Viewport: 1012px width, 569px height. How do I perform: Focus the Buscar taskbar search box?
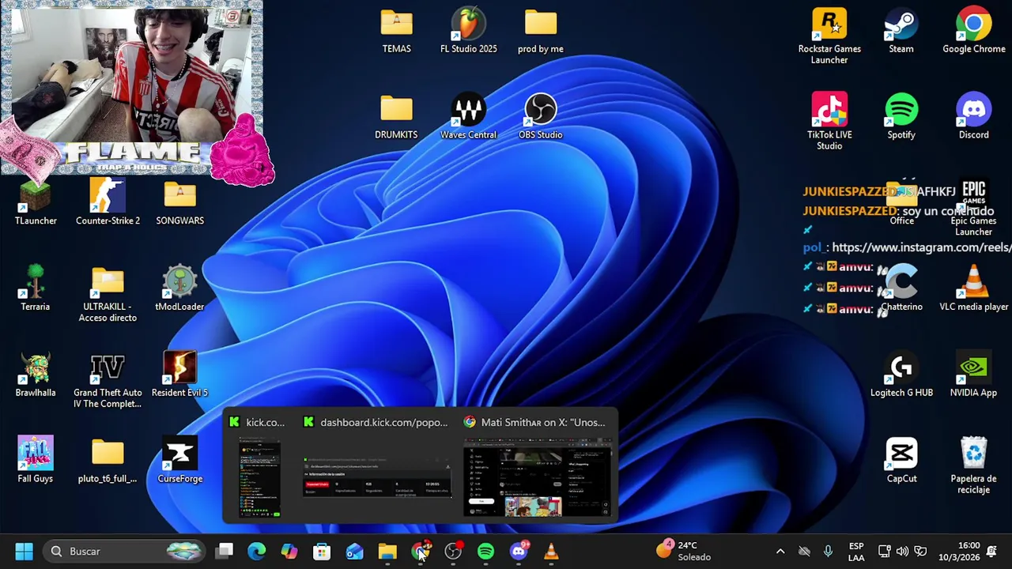pos(124,551)
